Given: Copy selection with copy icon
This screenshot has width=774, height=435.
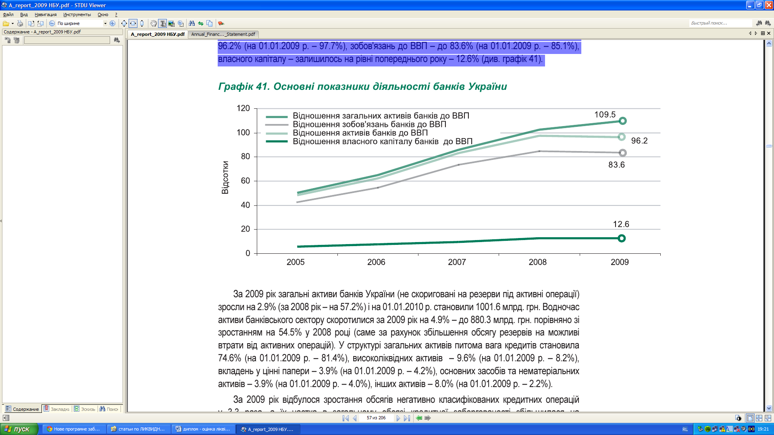Looking at the screenshot, I should (x=210, y=23).
